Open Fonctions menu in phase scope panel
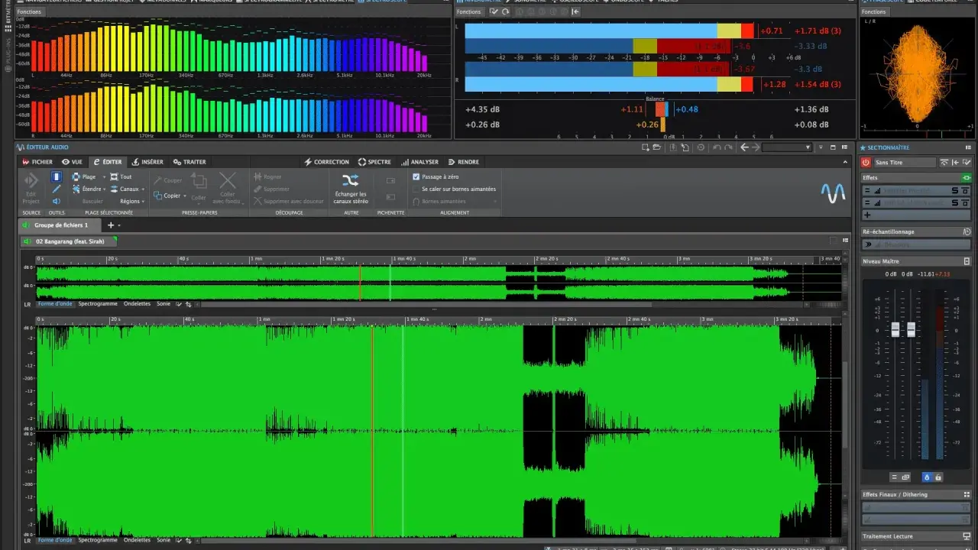978x550 pixels. click(874, 11)
